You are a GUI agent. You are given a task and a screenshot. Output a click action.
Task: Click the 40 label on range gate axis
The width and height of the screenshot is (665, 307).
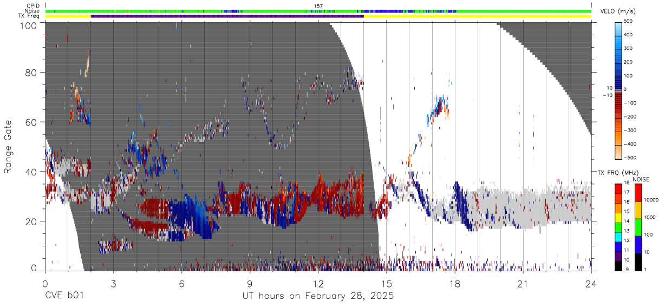pos(31,172)
